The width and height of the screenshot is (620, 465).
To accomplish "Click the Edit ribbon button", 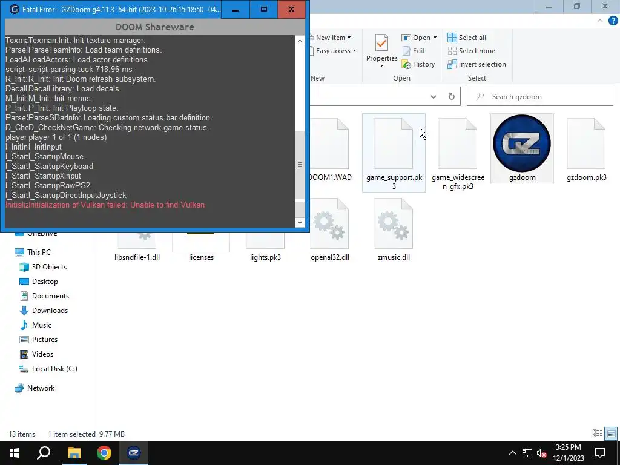I will coord(414,51).
